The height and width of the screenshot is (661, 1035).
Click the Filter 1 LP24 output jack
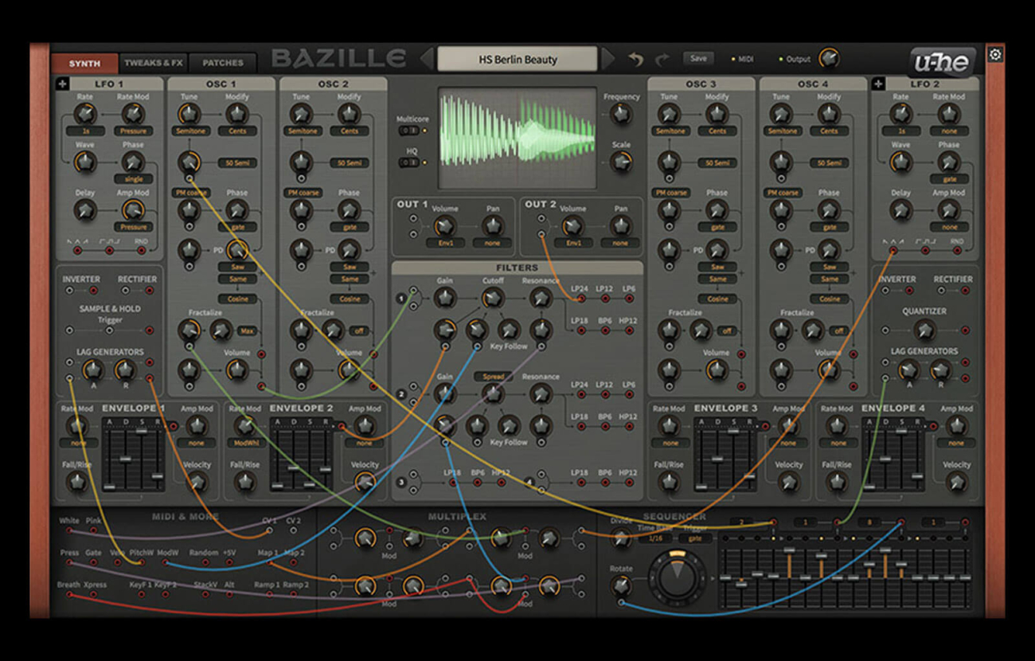tap(580, 299)
